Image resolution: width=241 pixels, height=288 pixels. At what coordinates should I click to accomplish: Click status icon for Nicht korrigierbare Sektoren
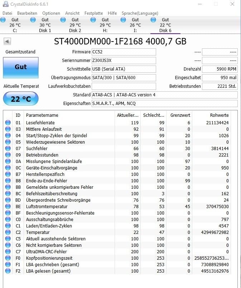[x=8, y=245]
